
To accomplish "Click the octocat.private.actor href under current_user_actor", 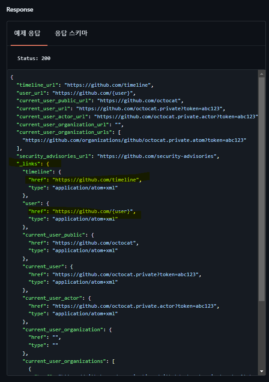I will point(134,306).
